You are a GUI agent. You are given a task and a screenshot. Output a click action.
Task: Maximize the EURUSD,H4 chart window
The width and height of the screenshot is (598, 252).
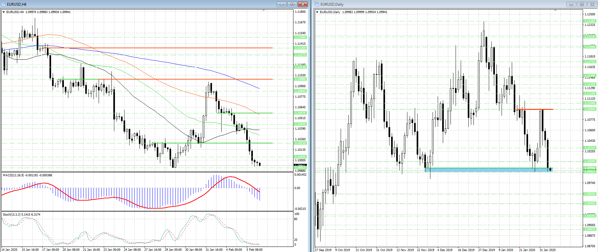(292, 4)
